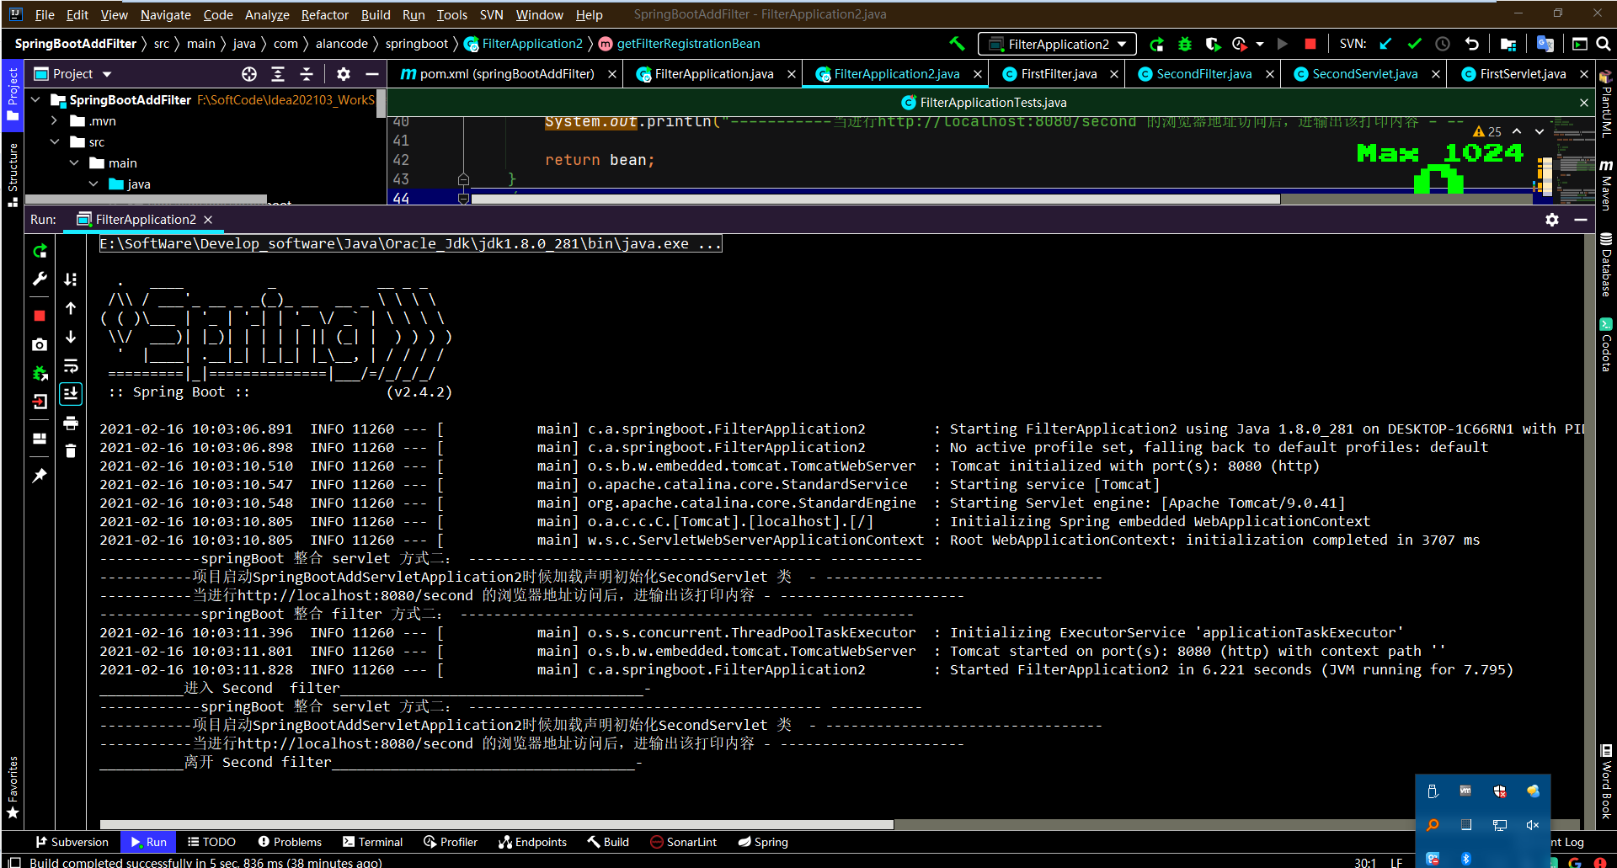Toggle the Favorites tool window sidebar button
The width and height of the screenshot is (1617, 868).
12,788
